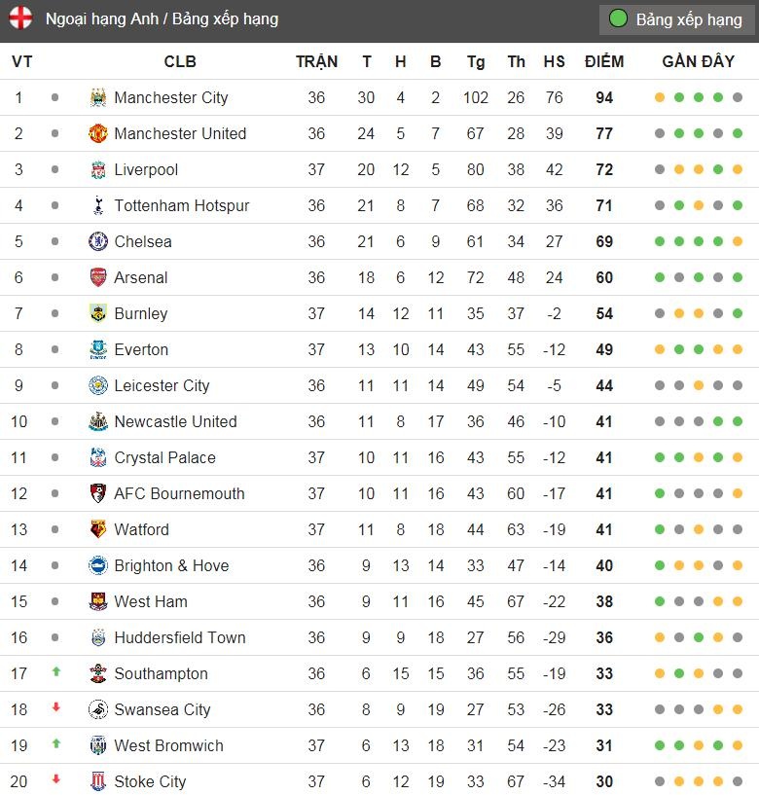The height and width of the screenshot is (795, 759).
Task: Sort the table by the ĐIỂM column
Action: tap(603, 60)
